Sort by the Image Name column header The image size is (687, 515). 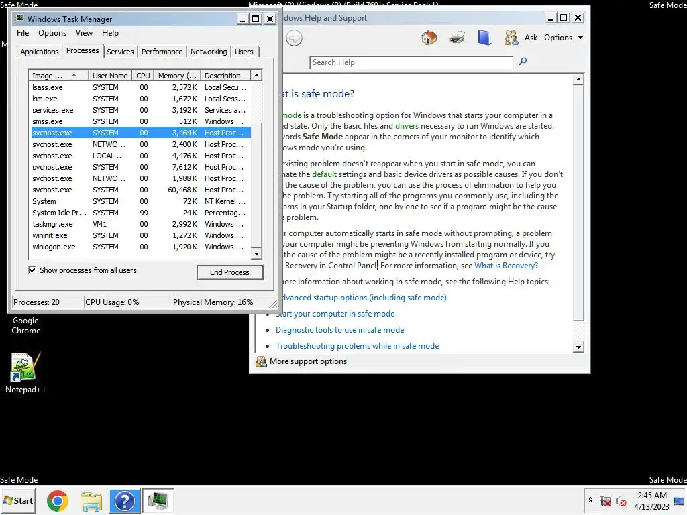click(58, 75)
